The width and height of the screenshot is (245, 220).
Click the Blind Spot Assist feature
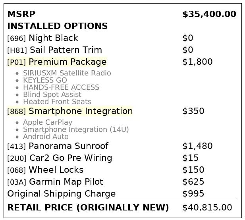click(52, 95)
